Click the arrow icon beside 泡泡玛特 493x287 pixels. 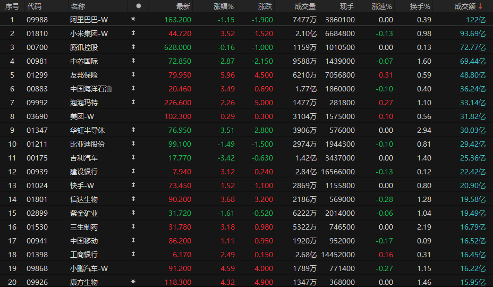point(133,102)
